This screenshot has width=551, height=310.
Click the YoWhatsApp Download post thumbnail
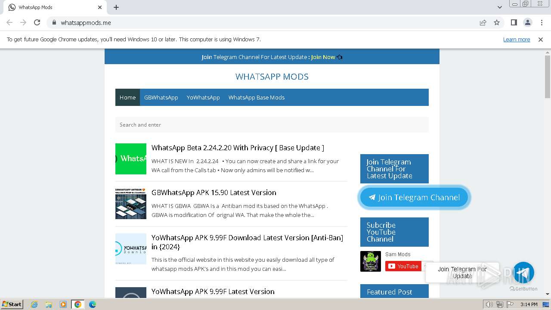click(131, 249)
